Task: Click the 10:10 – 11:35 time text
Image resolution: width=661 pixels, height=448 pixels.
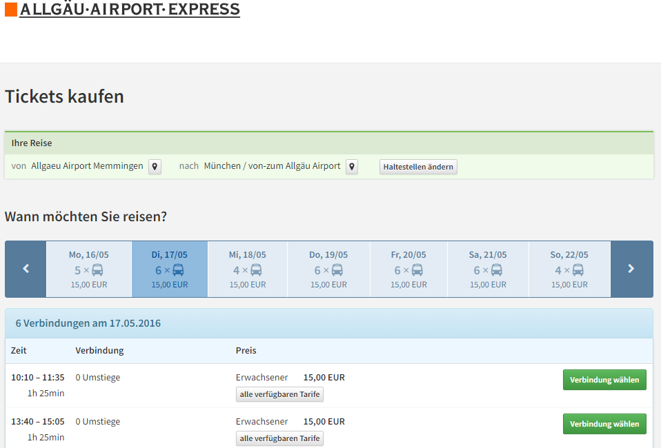Action: coord(37,377)
